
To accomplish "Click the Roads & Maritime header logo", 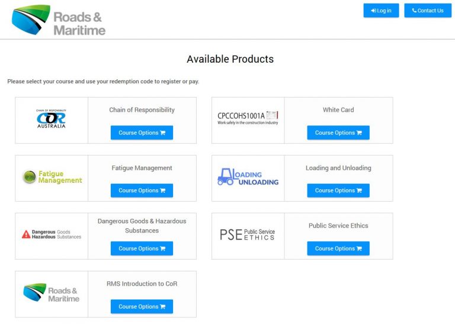I will pos(58,21).
